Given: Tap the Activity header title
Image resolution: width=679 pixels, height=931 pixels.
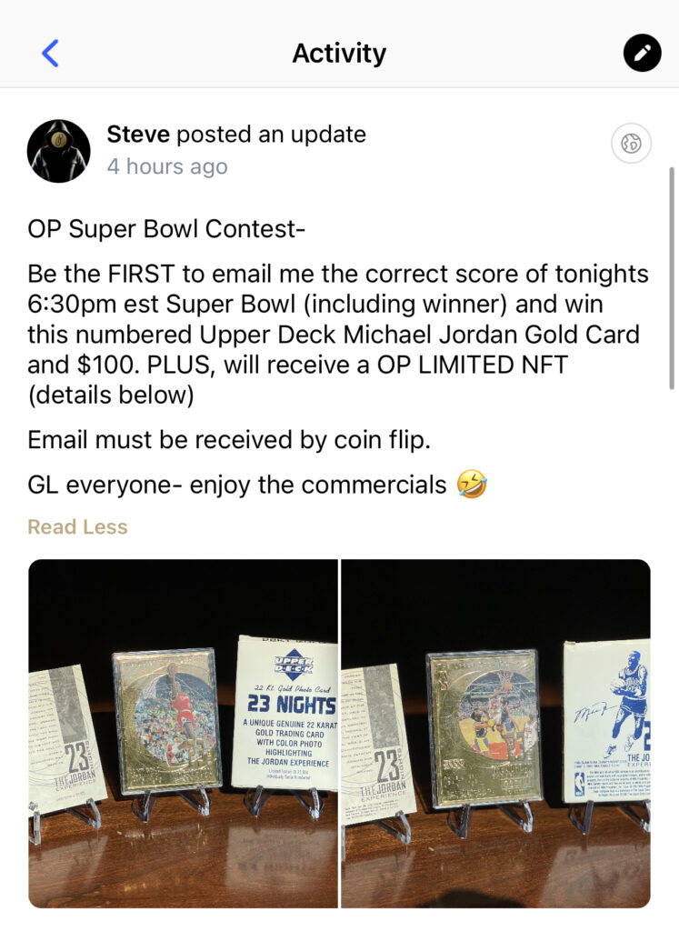Looking at the screenshot, I should click(x=339, y=53).
